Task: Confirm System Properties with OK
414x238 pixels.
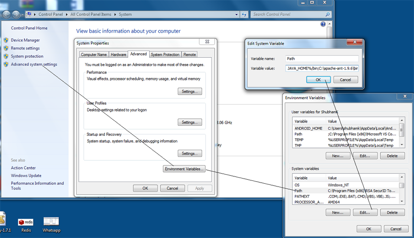Action: click(145, 188)
